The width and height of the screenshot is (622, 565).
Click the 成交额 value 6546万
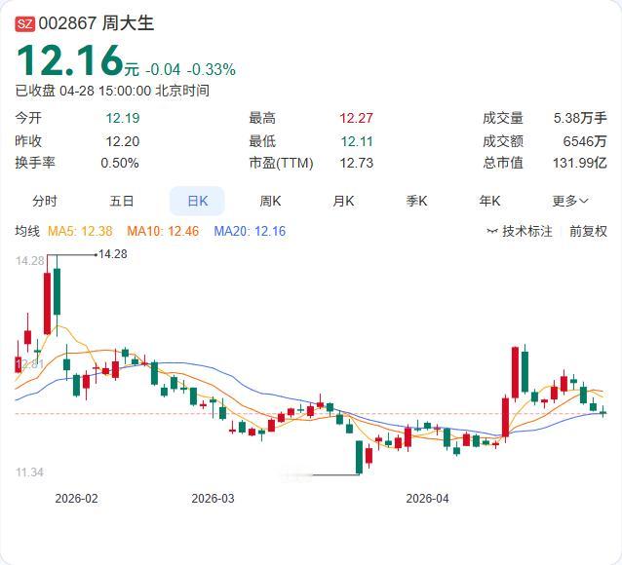pos(585,141)
